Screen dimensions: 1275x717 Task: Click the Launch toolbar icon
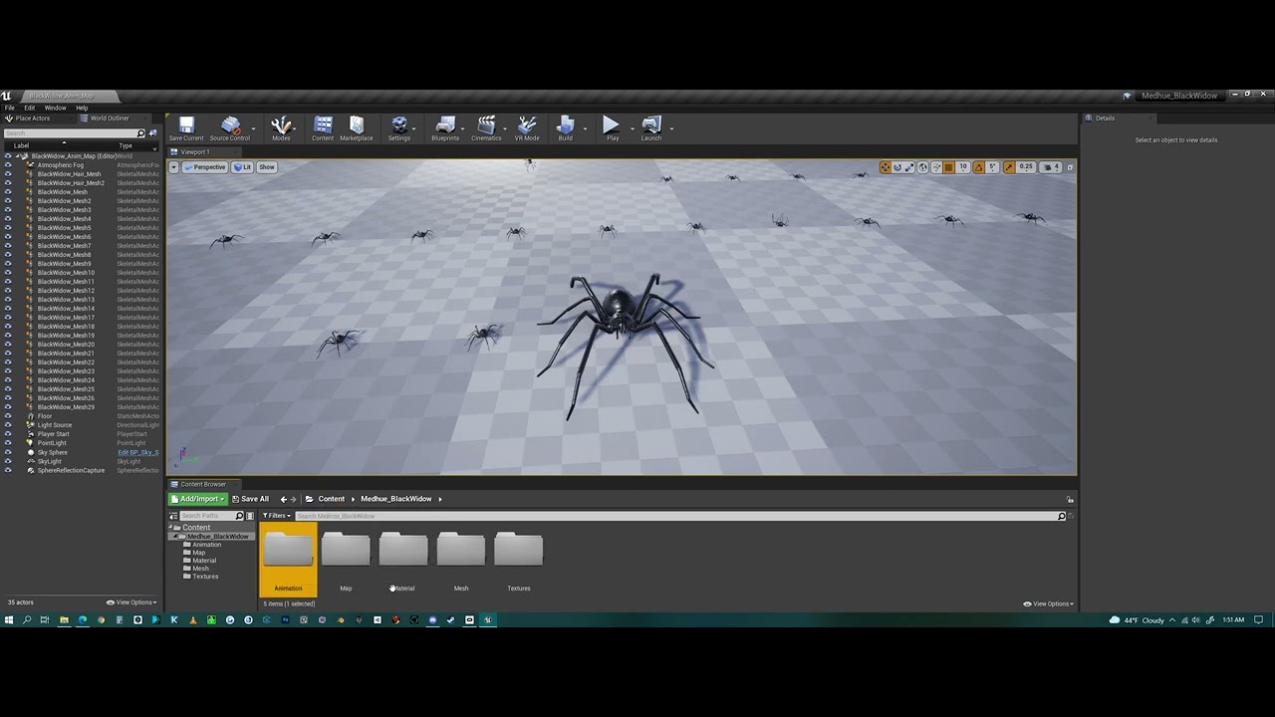click(651, 127)
